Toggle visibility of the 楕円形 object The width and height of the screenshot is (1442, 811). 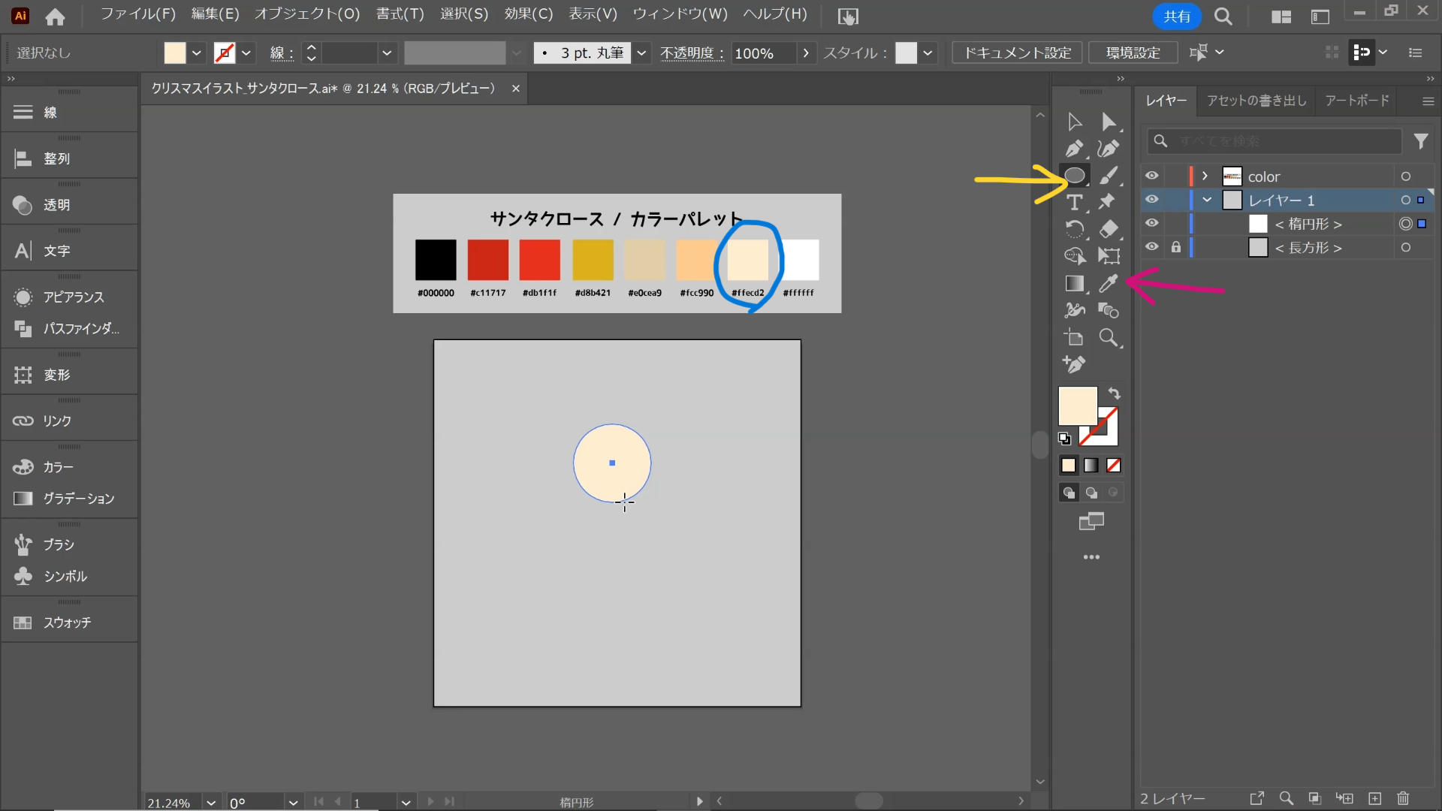[x=1154, y=223]
